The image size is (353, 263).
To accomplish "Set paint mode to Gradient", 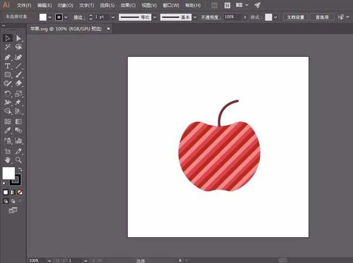I will coord(13,192).
